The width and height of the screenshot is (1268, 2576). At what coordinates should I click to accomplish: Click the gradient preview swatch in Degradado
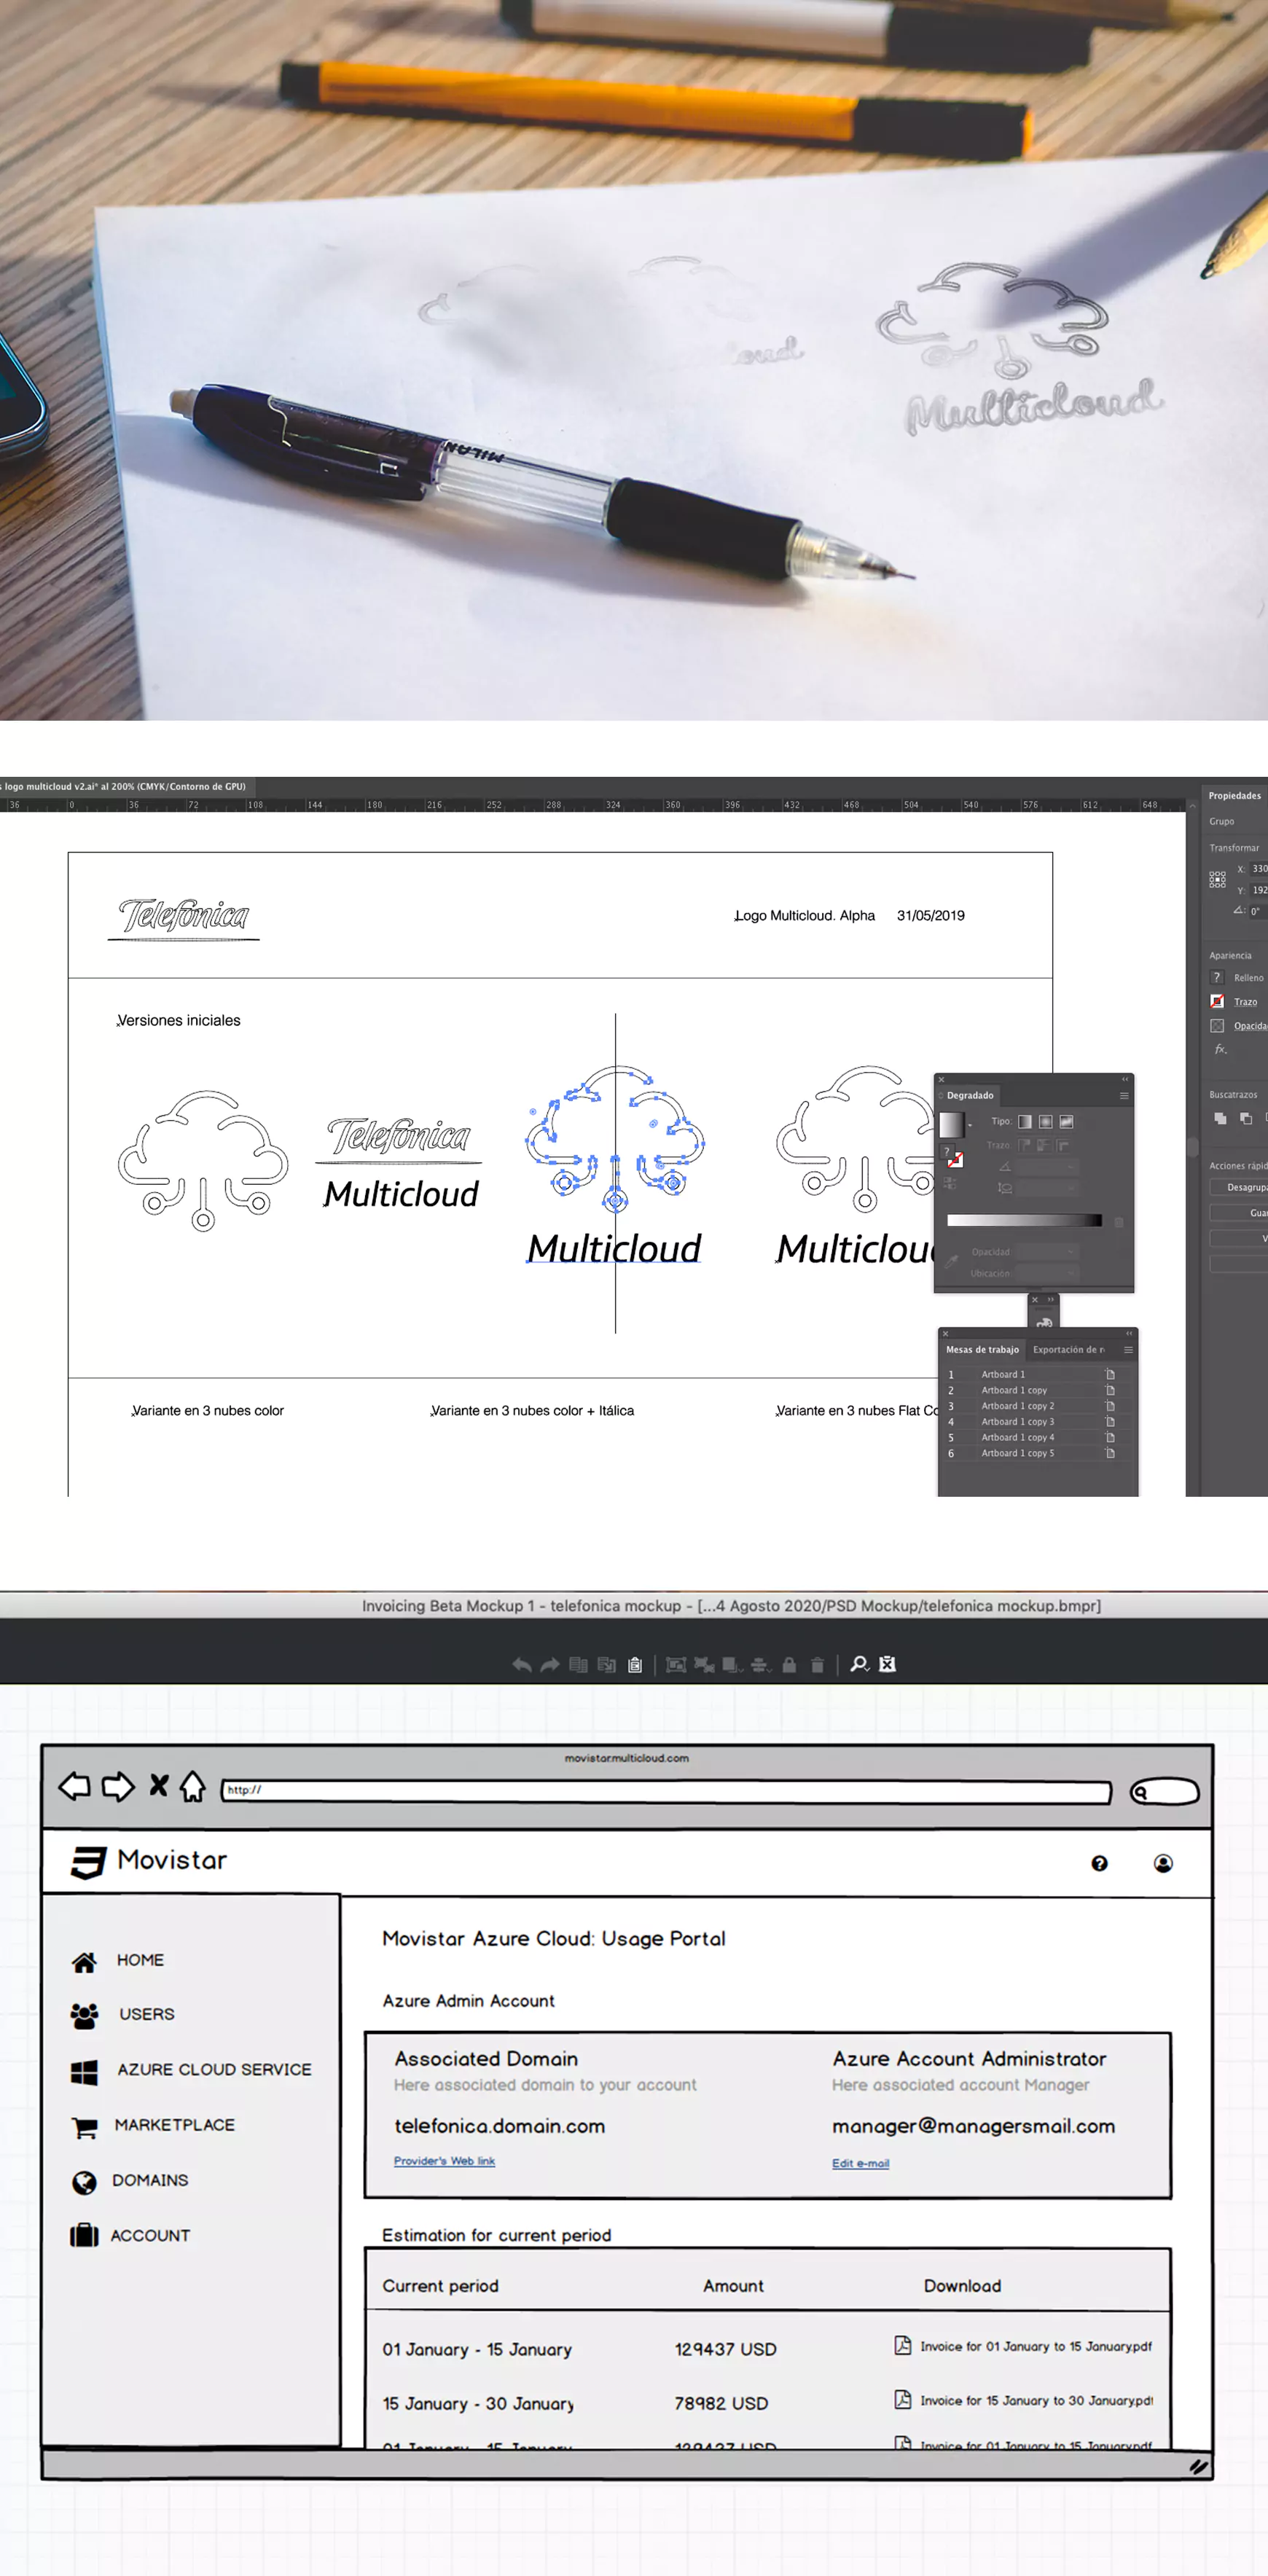tap(951, 1124)
